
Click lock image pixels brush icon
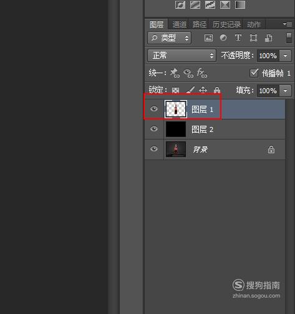[x=190, y=90]
